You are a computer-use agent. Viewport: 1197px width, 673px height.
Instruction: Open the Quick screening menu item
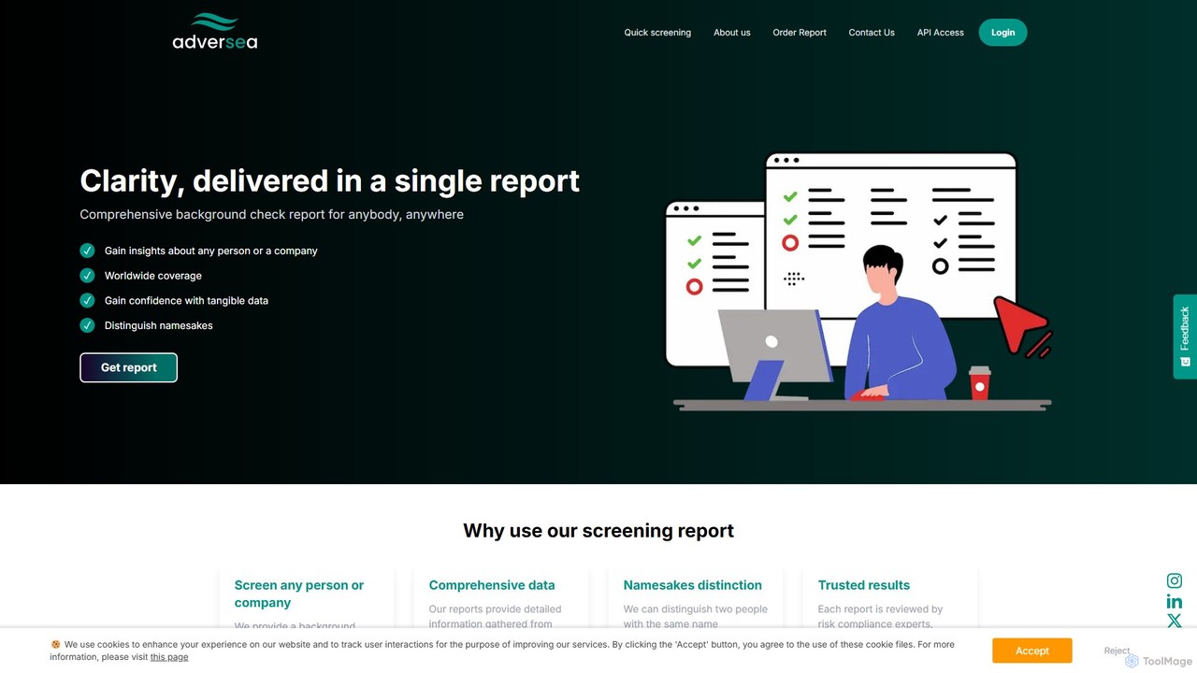(x=657, y=33)
